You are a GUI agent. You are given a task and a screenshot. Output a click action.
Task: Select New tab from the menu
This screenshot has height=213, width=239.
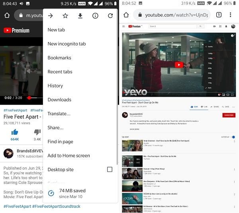click(x=80, y=30)
